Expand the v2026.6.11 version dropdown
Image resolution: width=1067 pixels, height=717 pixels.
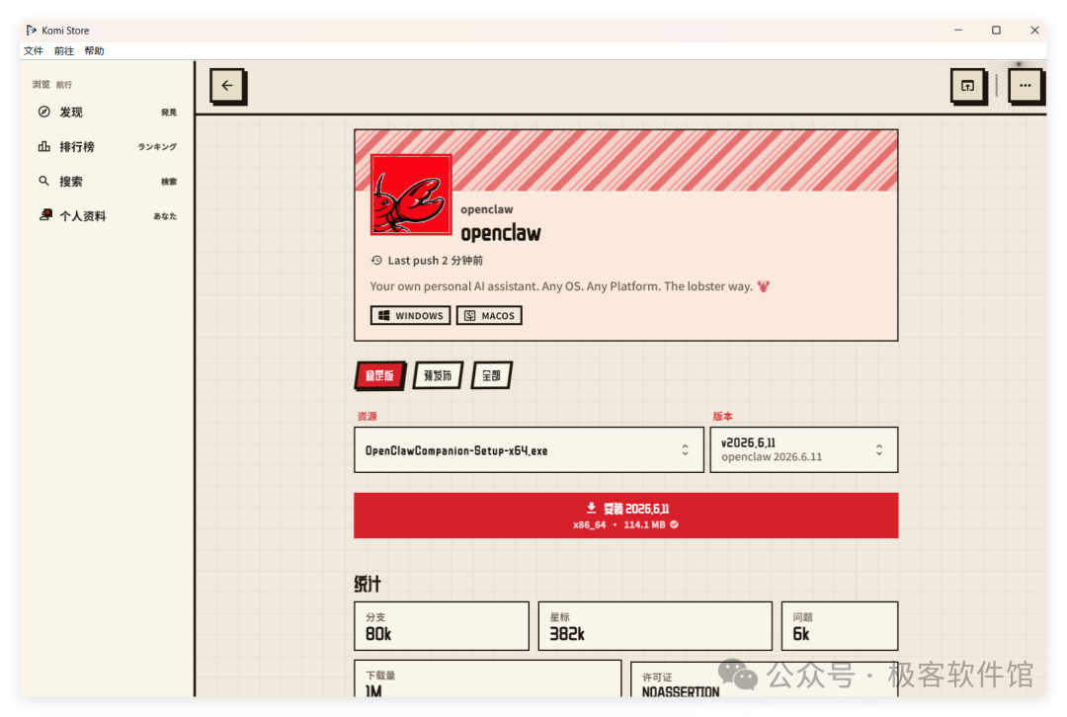[803, 449]
